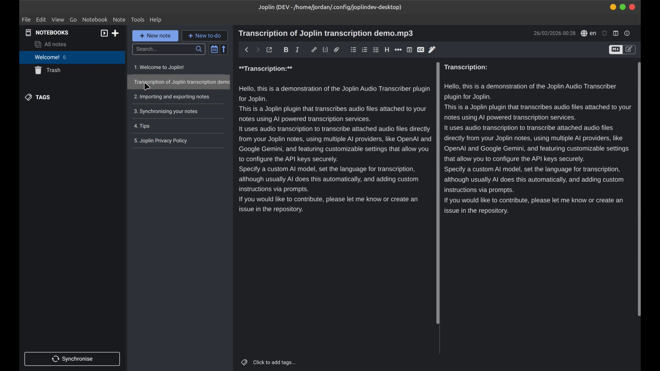Toggle the sort order field button
Viewport: 660px width, 371px height.
pyautogui.click(x=214, y=49)
